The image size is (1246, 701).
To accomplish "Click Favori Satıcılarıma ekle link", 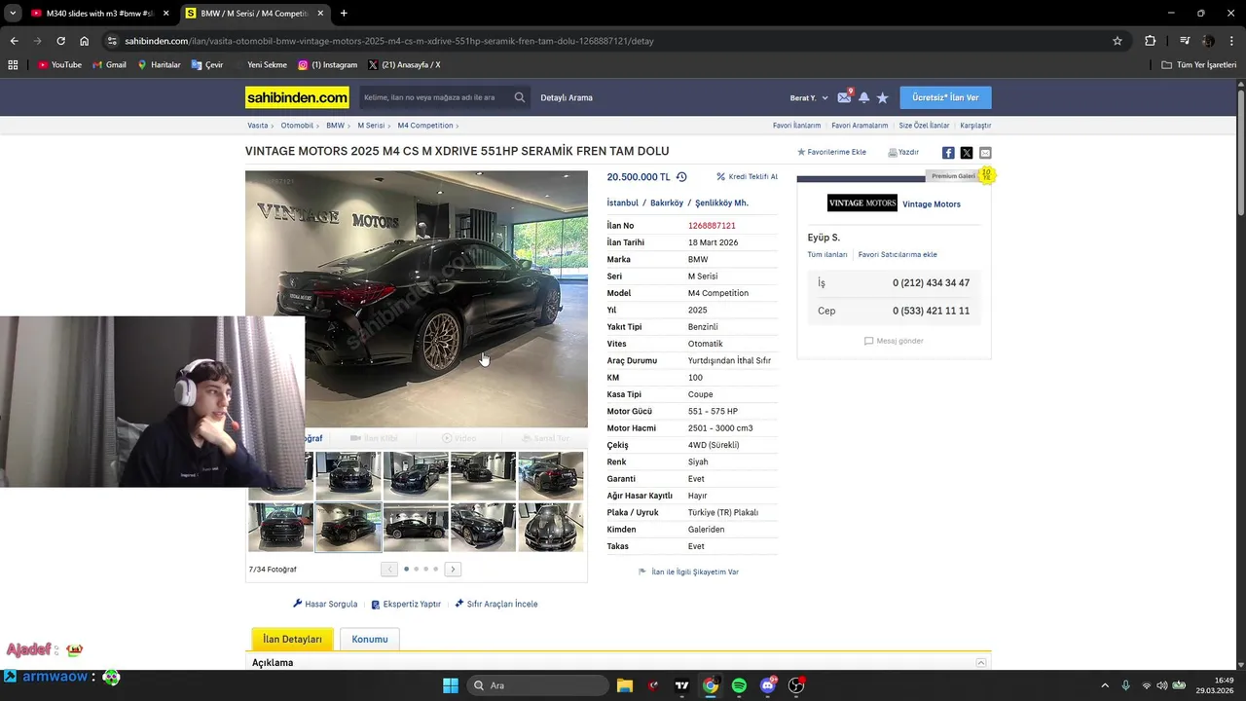I will click(x=898, y=254).
